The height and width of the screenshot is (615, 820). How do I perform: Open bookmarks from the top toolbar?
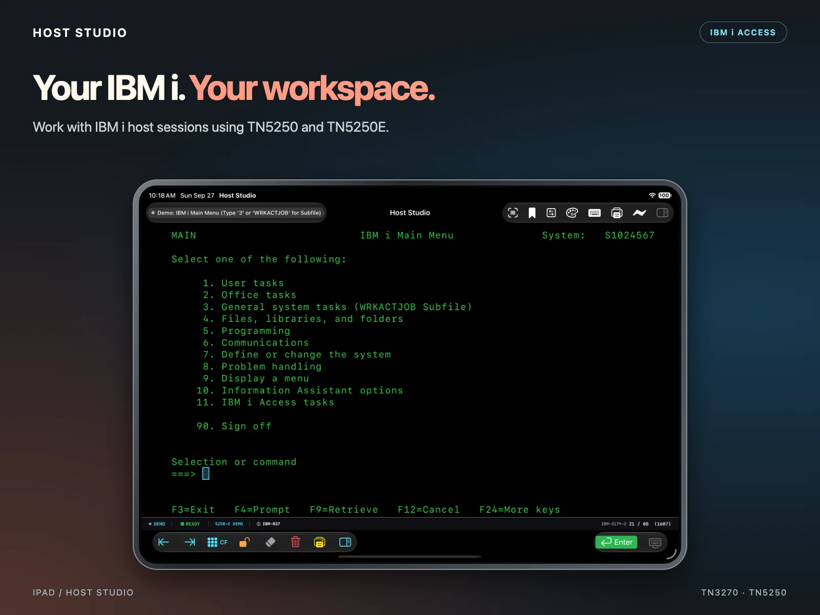click(x=532, y=213)
